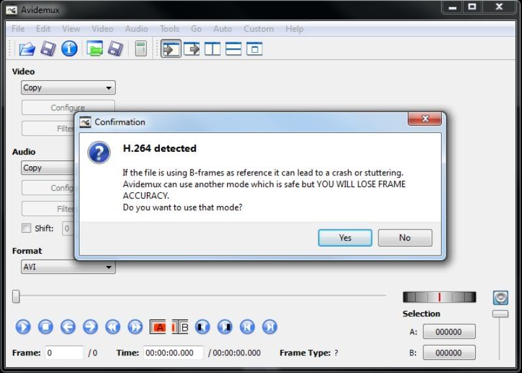Seek to next black frame
Image resolution: width=522 pixels, height=373 pixels.
[224, 327]
